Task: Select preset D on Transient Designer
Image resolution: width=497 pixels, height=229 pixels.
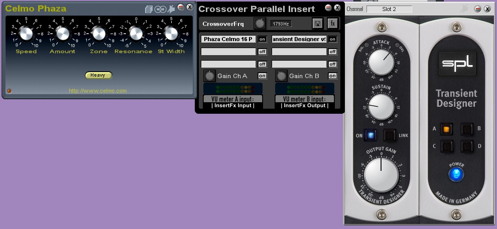Action: (x=467, y=146)
